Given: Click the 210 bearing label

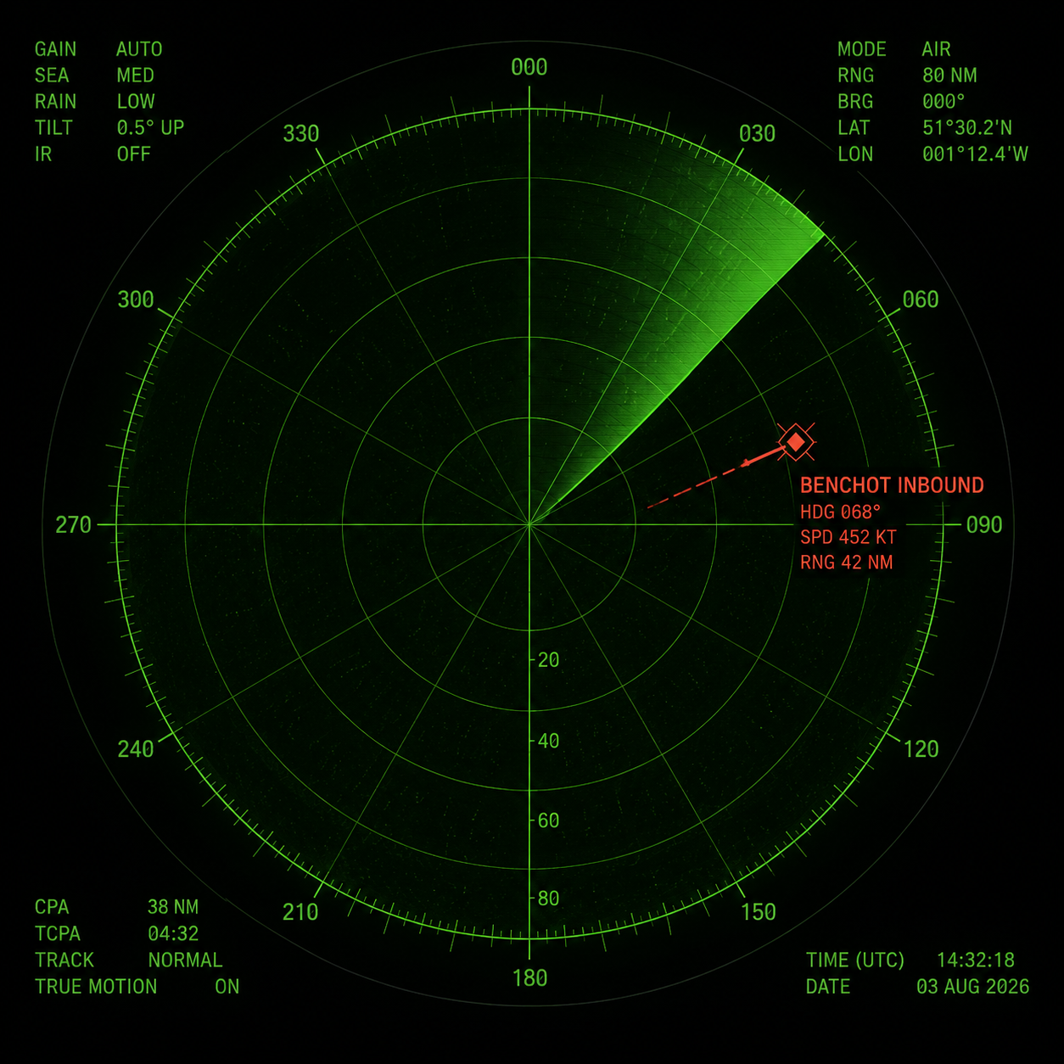Looking at the screenshot, I should (300, 912).
